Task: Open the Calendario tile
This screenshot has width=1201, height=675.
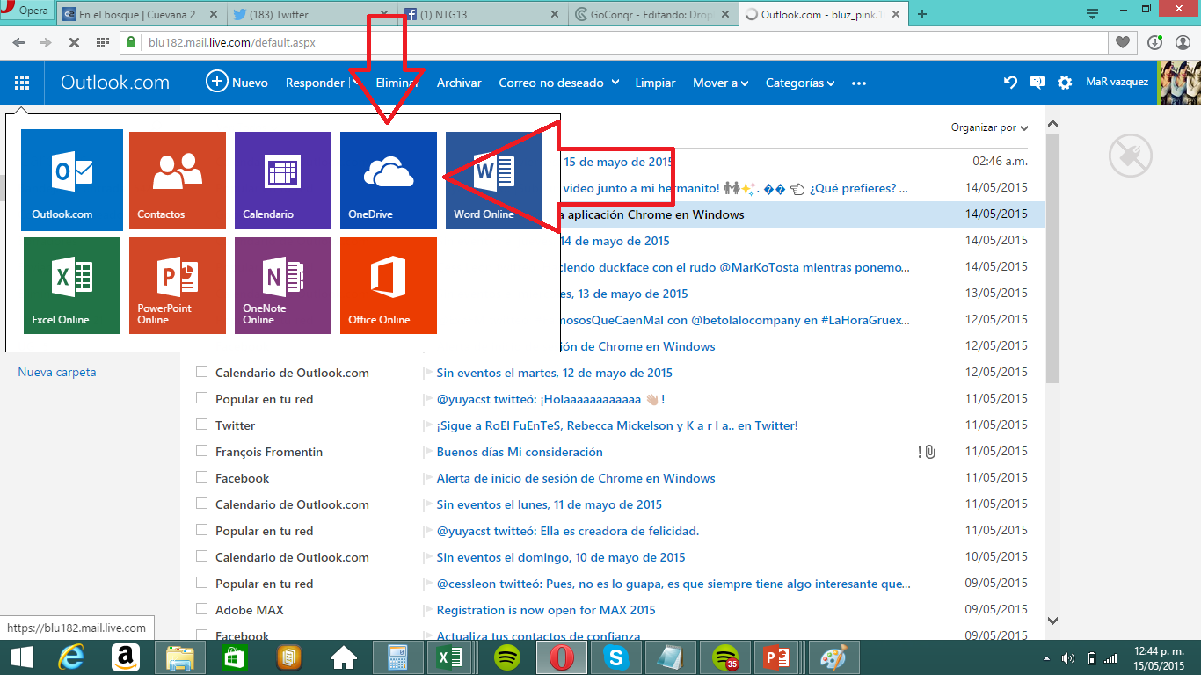Action: 282,179
